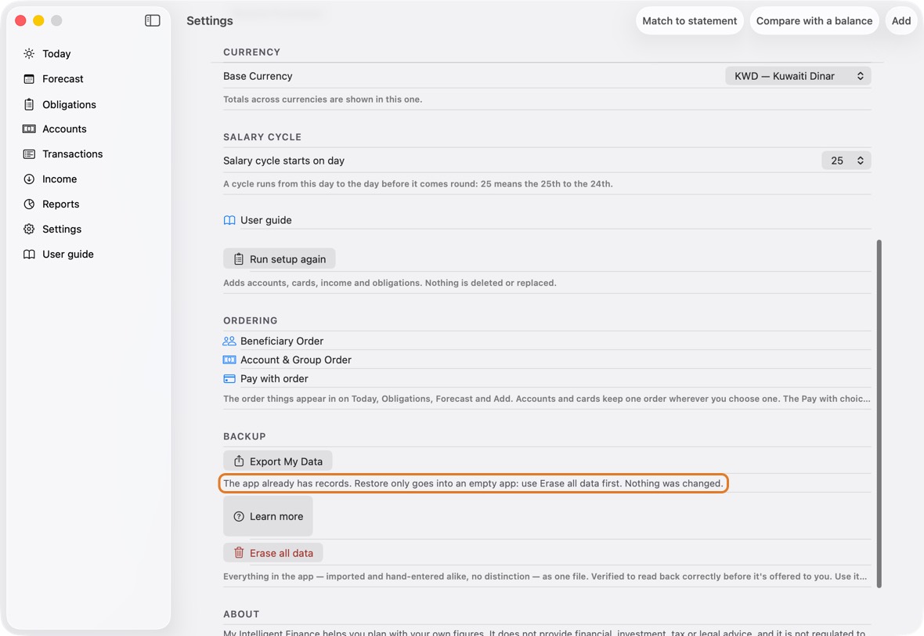Open the salary cycle day 25 selector
Image resolution: width=924 pixels, height=636 pixels.
tap(846, 161)
